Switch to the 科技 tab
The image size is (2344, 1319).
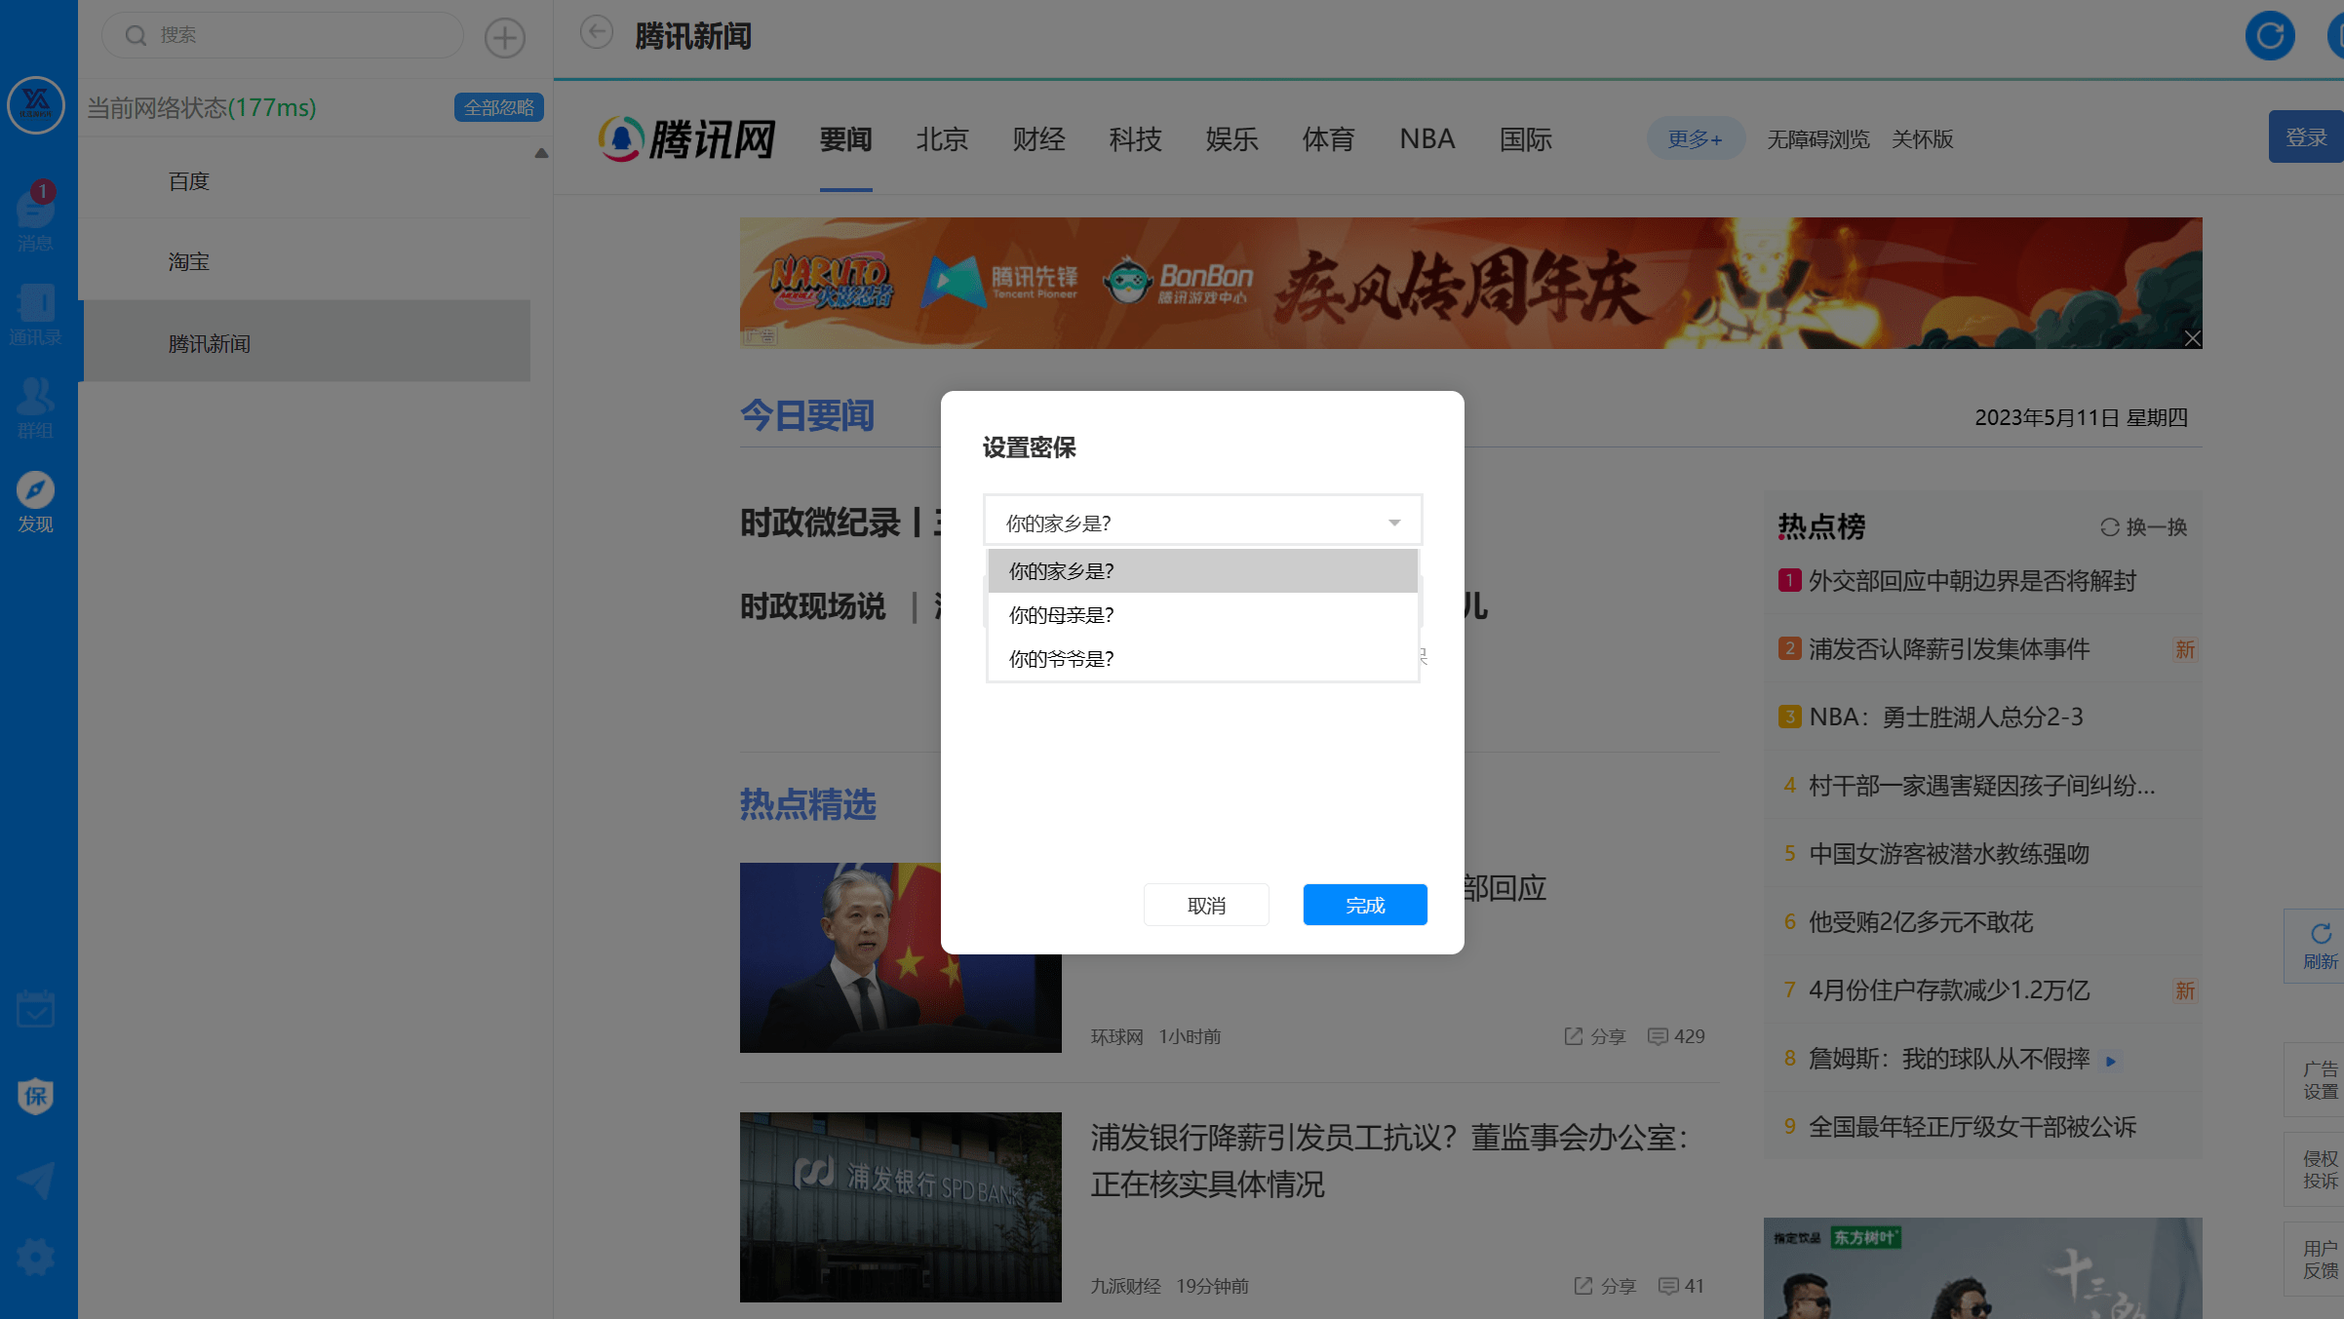(x=1135, y=139)
